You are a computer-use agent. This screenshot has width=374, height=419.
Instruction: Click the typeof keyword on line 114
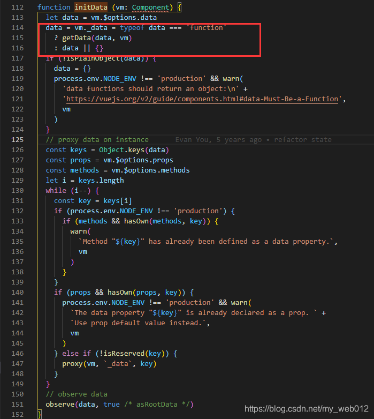132,27
